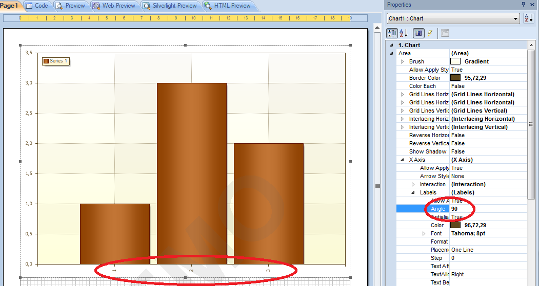539x286 pixels.
Task: Collapse the 1. Chart category
Action: (x=391, y=45)
